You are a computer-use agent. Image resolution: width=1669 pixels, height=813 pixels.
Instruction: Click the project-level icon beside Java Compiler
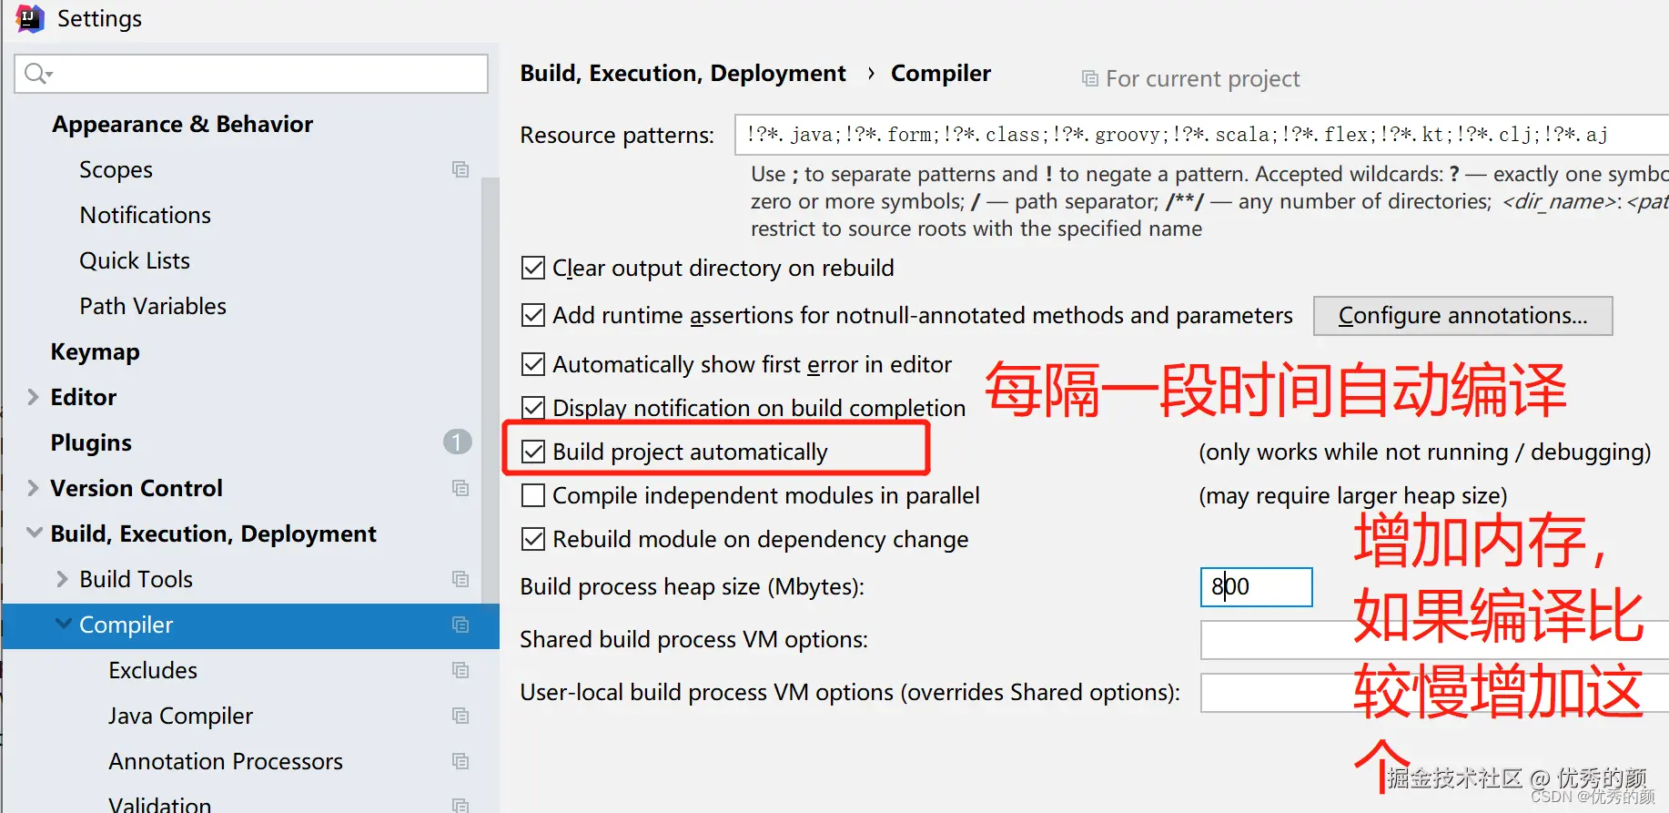coord(460,716)
